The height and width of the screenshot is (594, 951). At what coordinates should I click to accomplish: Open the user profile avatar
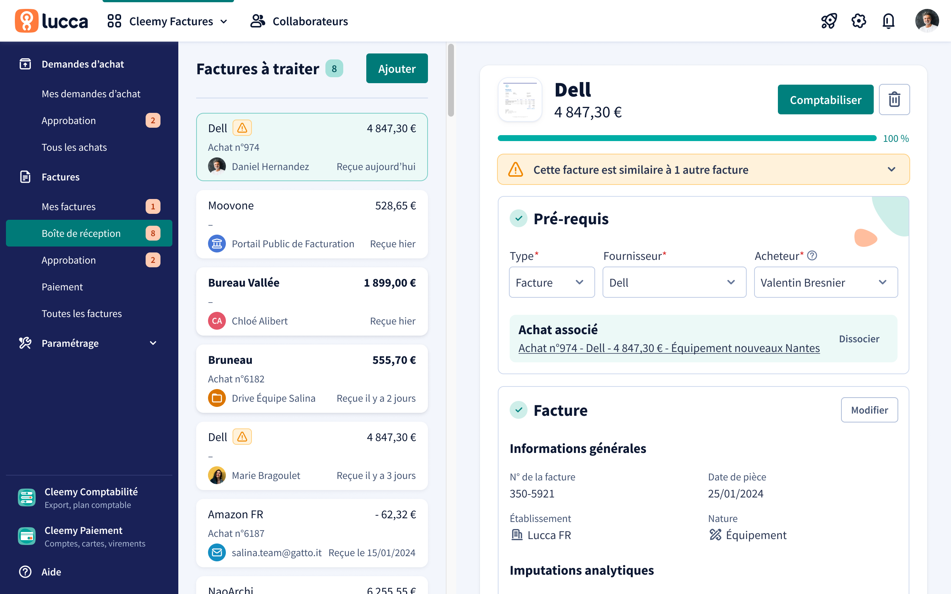pos(926,21)
